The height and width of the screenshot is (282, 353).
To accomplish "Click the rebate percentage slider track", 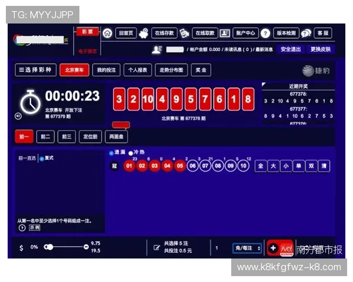I will coord(65,247).
